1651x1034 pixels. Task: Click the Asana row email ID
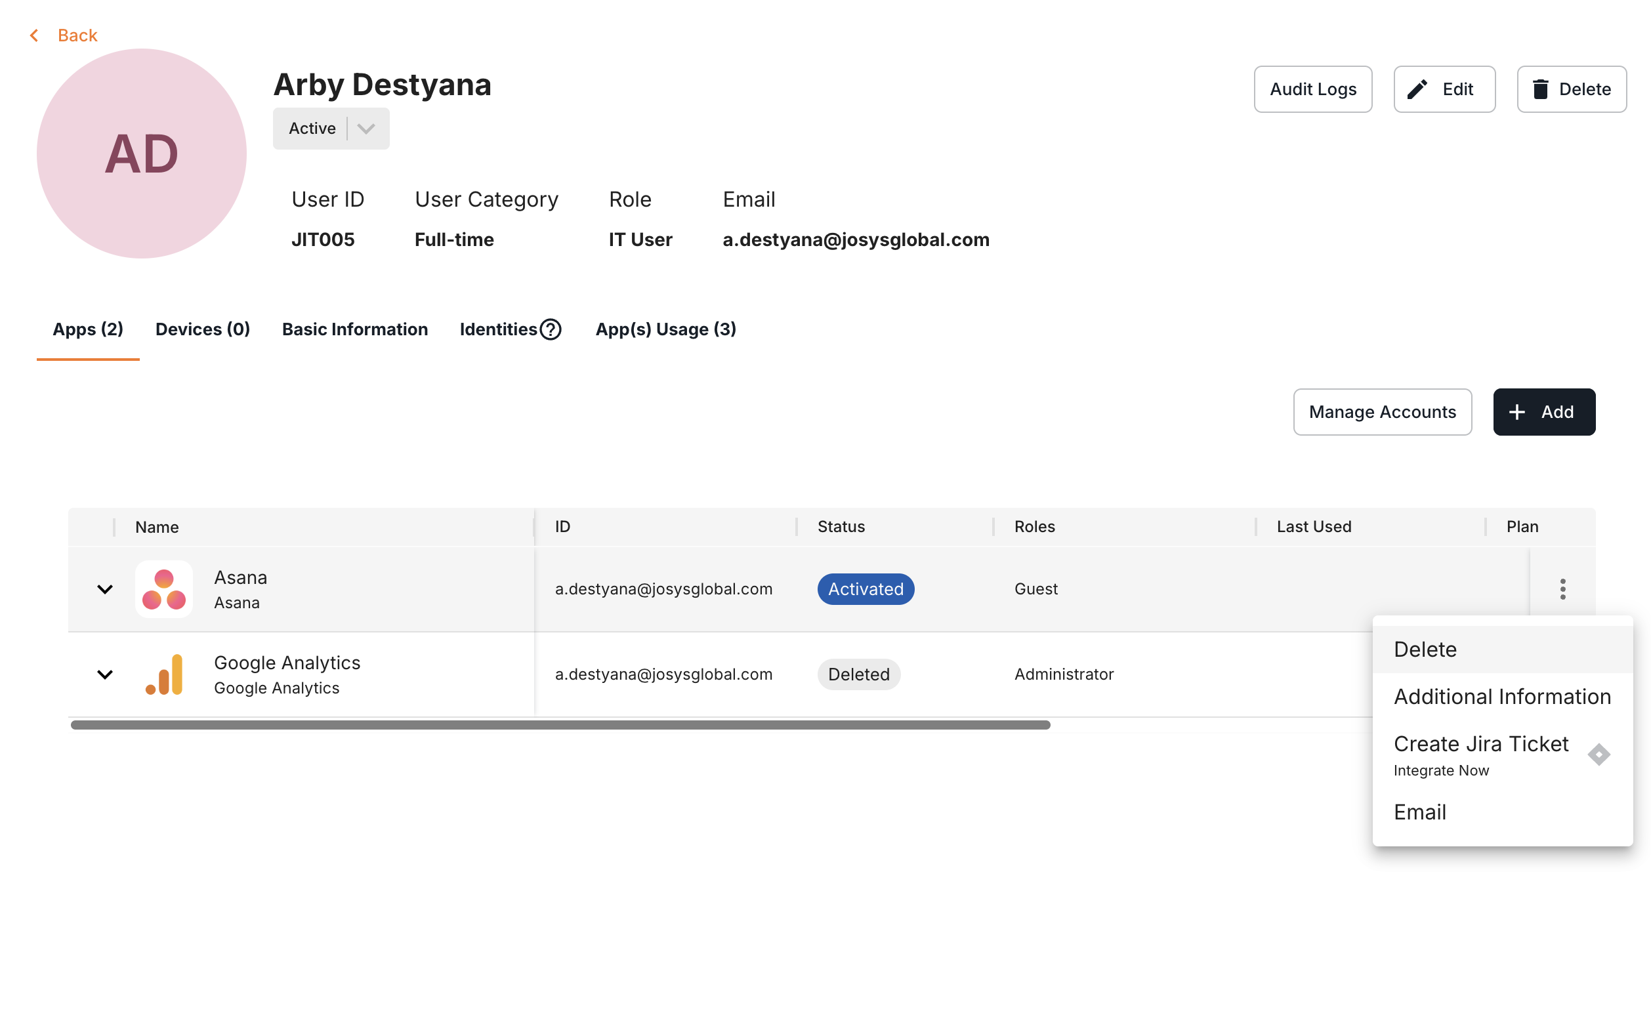(x=663, y=589)
